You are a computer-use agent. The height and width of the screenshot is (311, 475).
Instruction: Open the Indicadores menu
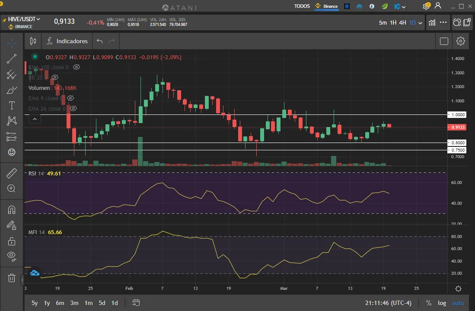pos(67,41)
